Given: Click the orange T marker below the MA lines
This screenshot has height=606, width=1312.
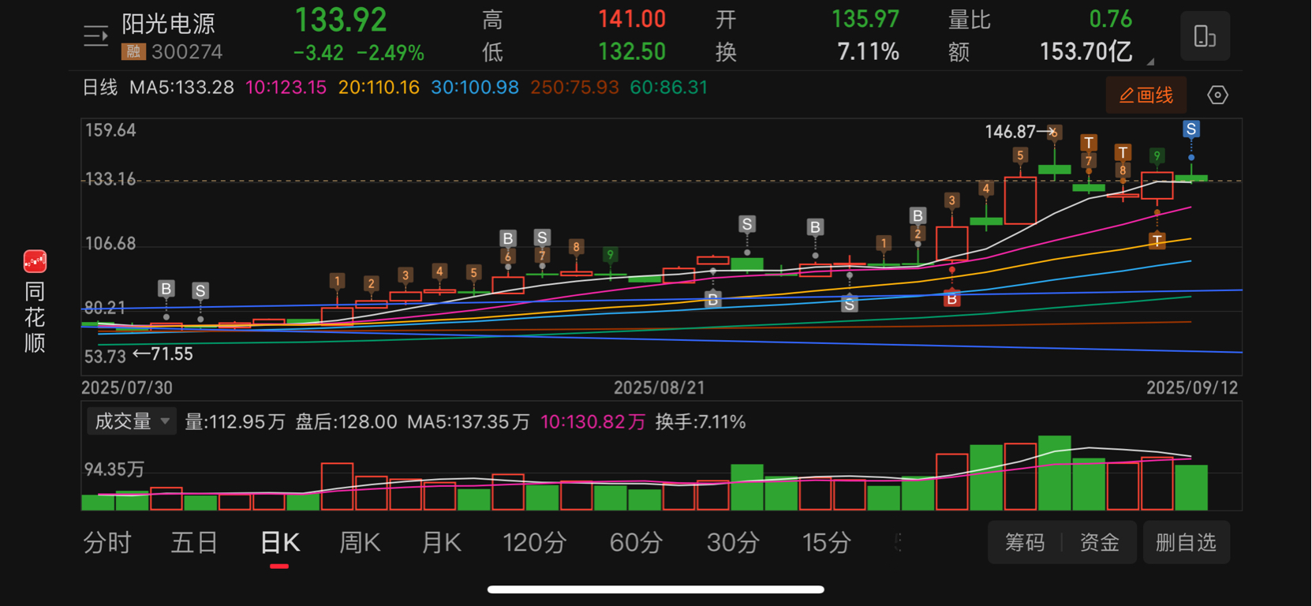Looking at the screenshot, I should pyautogui.click(x=1157, y=241).
